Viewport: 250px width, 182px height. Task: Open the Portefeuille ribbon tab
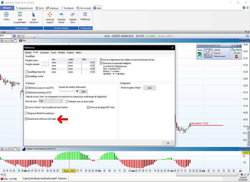[x=67, y=8]
